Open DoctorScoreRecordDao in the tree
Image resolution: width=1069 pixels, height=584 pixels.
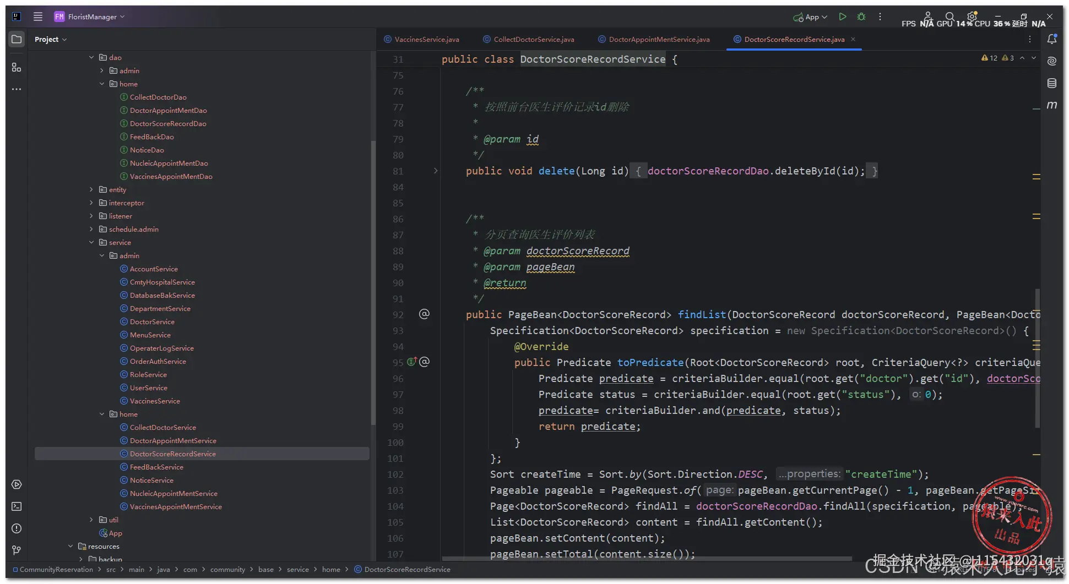(x=168, y=123)
